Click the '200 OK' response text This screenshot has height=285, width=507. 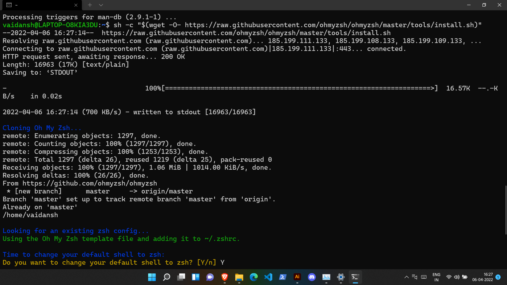click(173, 57)
